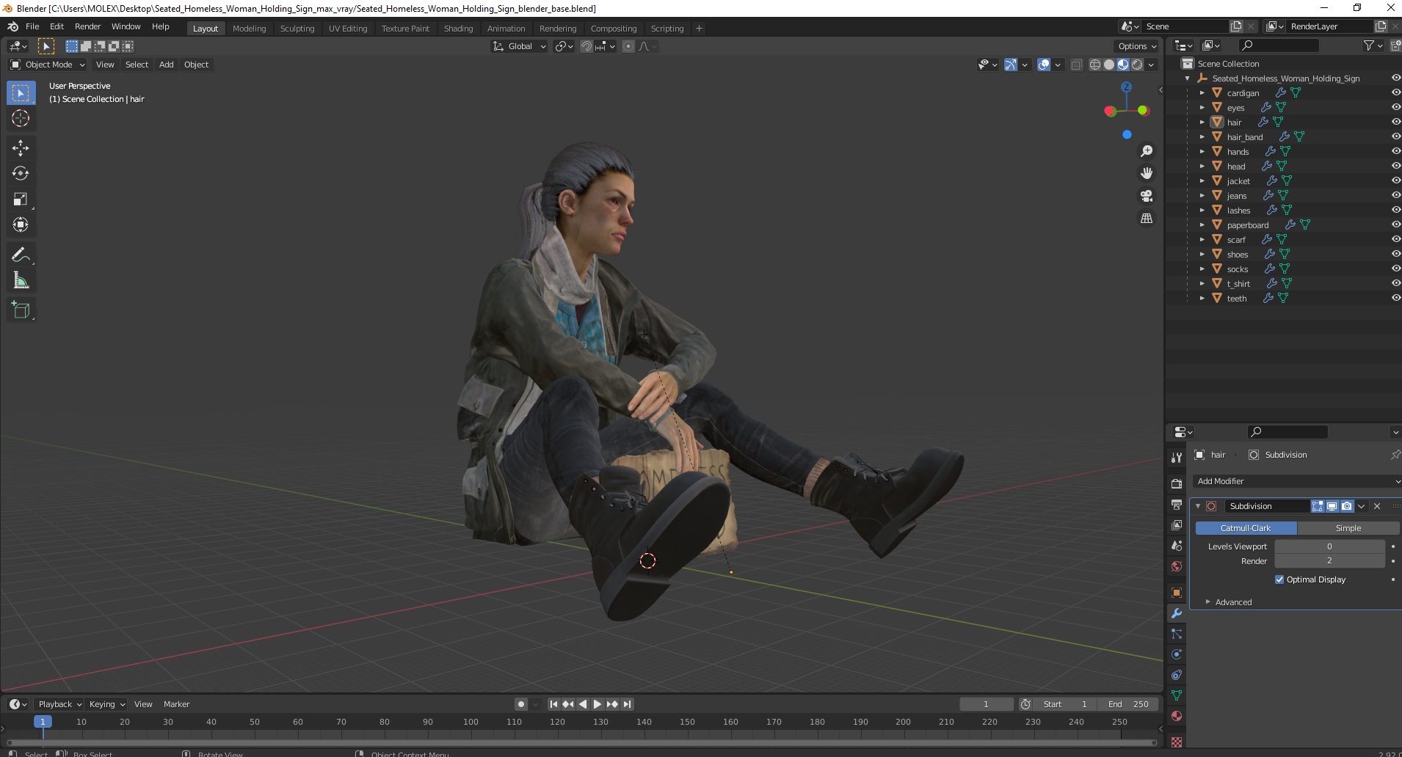This screenshot has height=757, width=1402.
Task: Hide the jacket object in outliner
Action: coord(1395,181)
